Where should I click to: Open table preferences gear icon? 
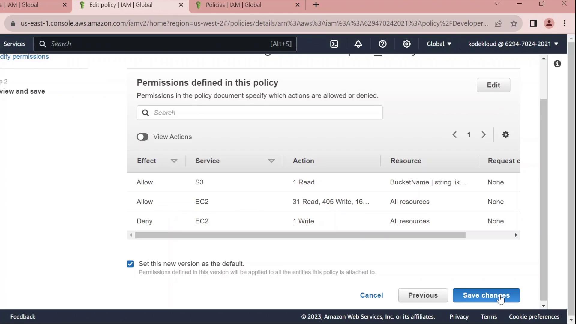[x=506, y=135]
